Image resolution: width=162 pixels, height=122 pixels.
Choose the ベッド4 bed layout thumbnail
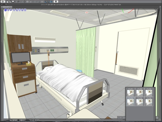[130, 101]
